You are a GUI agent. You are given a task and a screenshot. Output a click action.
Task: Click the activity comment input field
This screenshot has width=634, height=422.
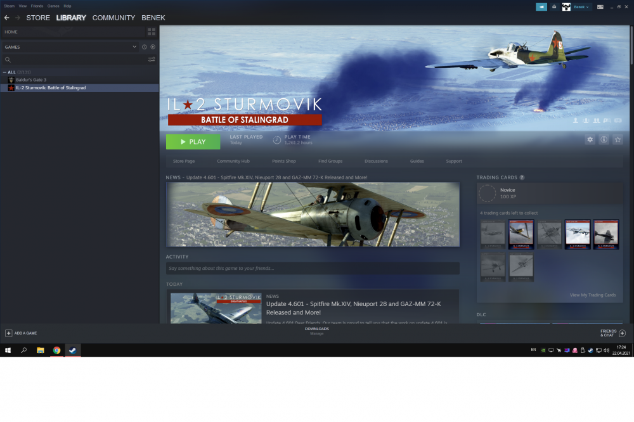tap(313, 269)
